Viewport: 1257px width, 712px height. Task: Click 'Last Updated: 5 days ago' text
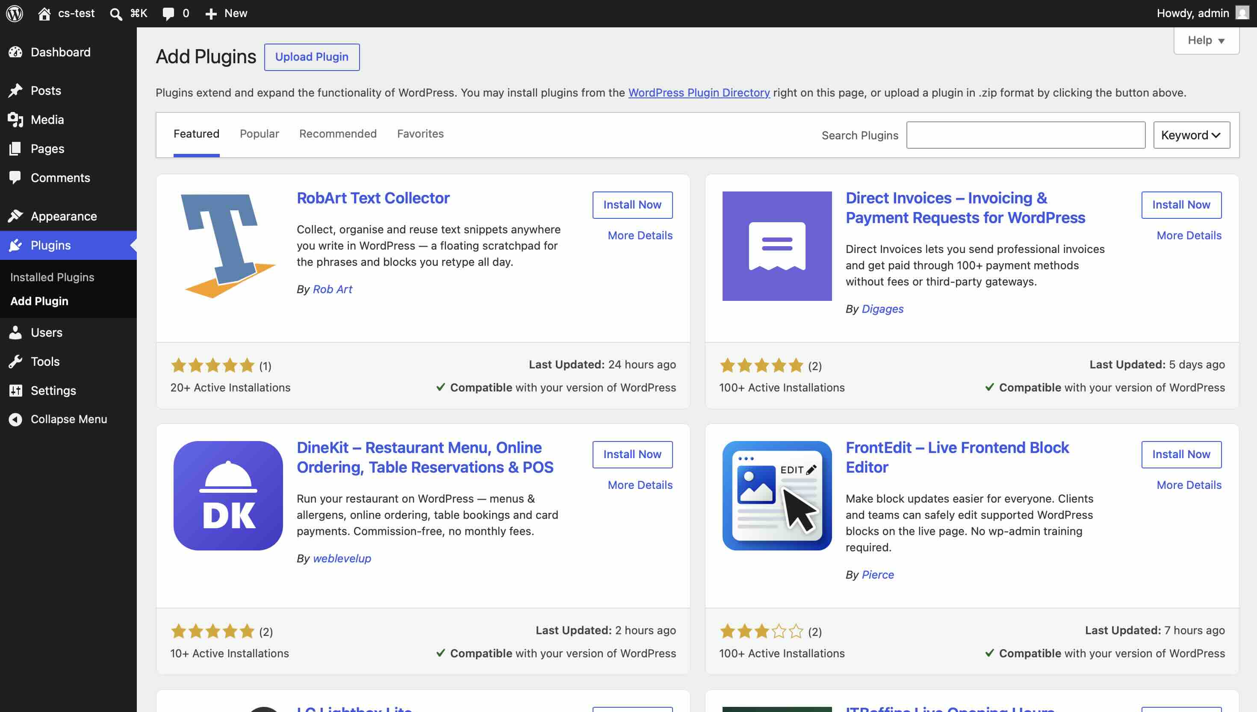point(1157,364)
